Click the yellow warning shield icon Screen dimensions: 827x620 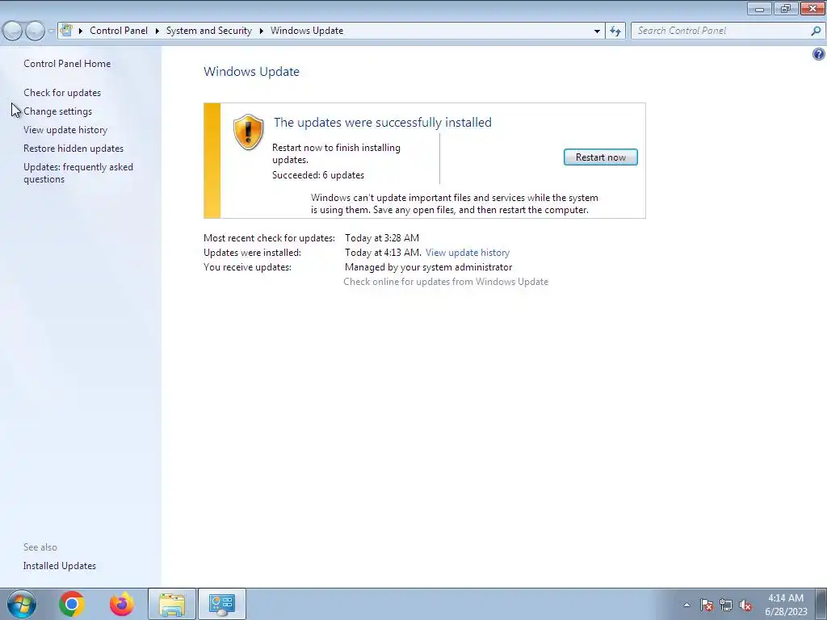249,132
